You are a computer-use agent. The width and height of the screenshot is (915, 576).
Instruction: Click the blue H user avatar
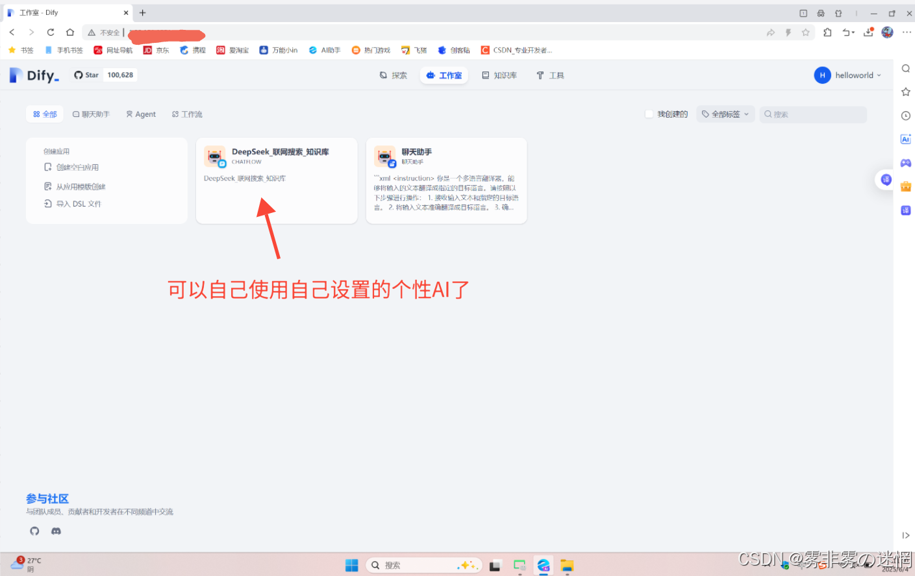pyautogui.click(x=822, y=75)
